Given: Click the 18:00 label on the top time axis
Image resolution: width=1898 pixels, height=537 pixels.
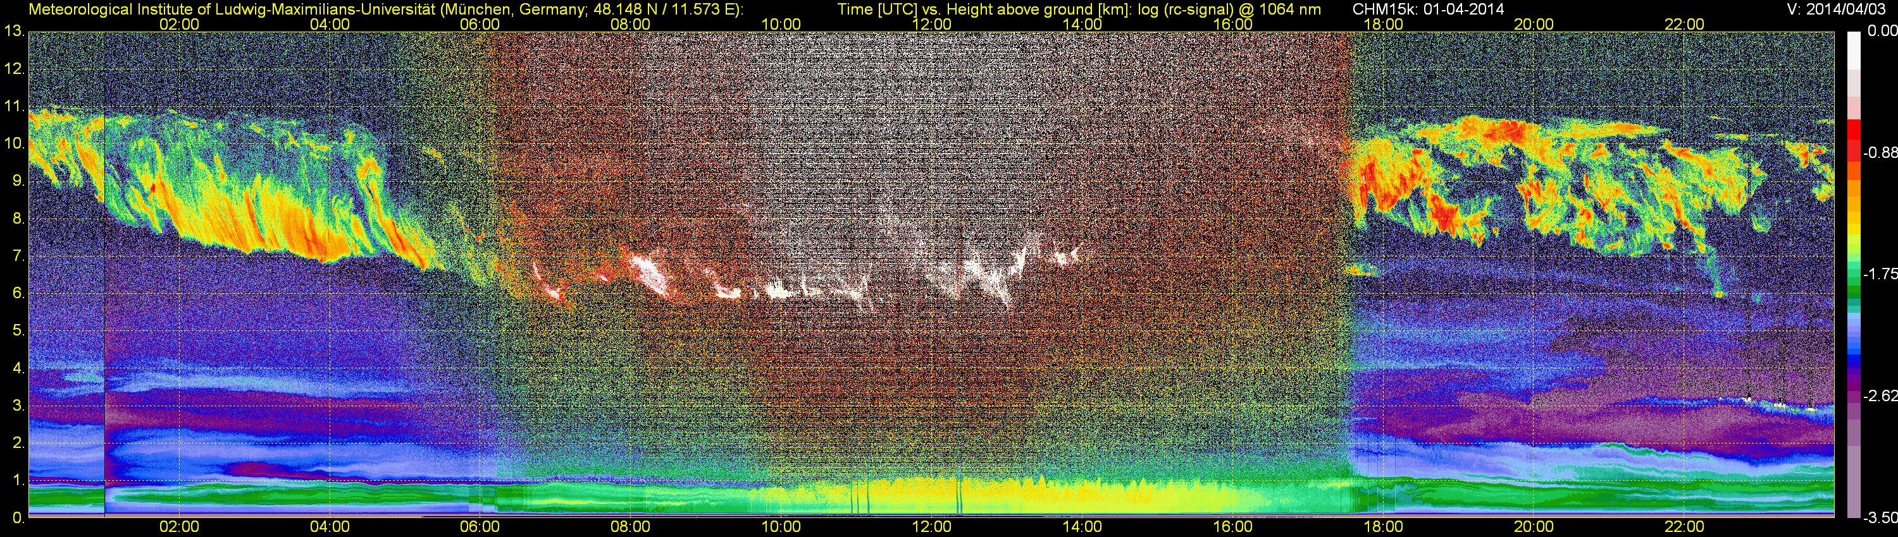Looking at the screenshot, I should coord(1383,24).
